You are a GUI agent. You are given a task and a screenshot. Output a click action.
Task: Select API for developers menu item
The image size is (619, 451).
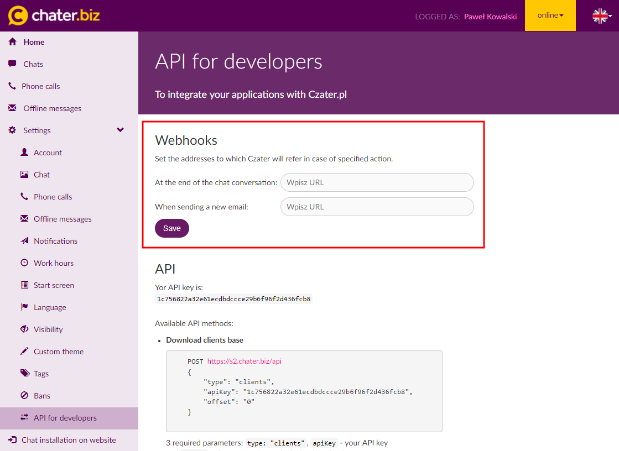[69, 418]
